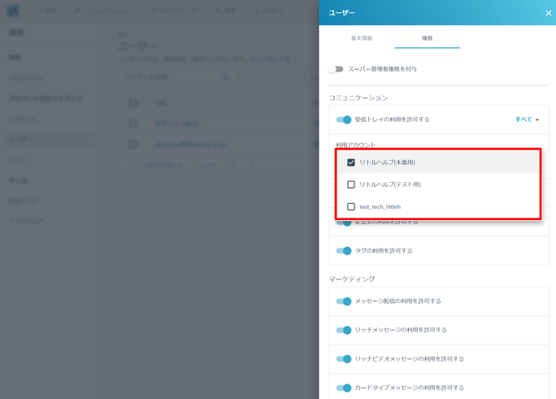The width and height of the screenshot is (556, 399).
Task: Click the app logo in top-left corner
Action: click(14, 11)
